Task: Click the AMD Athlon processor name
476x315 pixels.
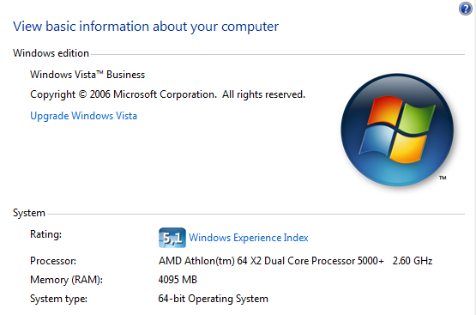Action: tap(271, 261)
